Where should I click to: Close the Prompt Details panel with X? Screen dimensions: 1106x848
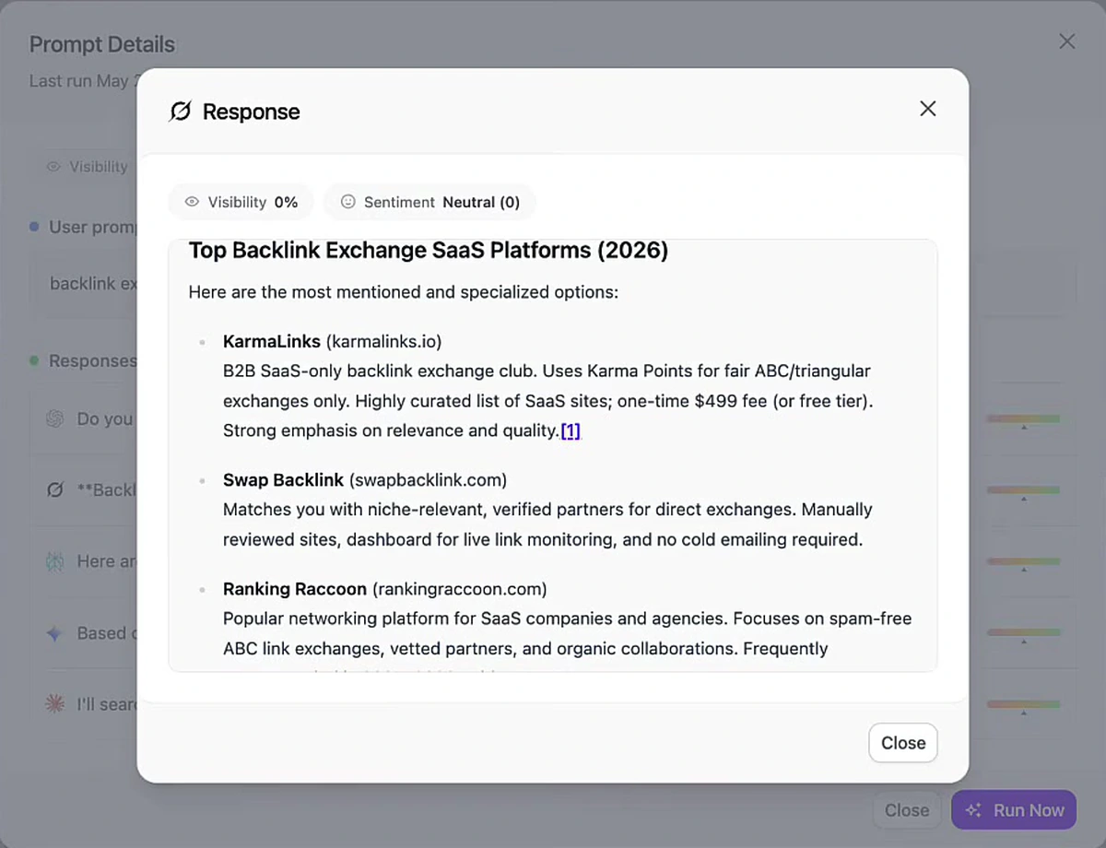coord(1067,41)
